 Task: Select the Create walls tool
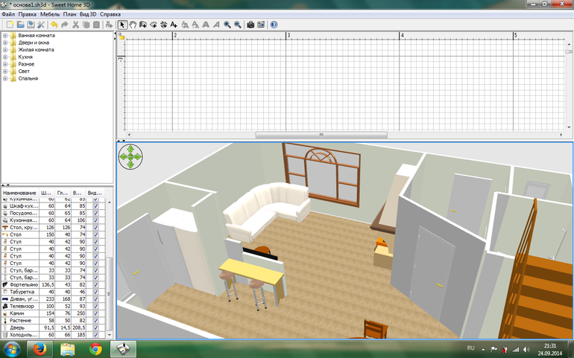pyautogui.click(x=142, y=25)
